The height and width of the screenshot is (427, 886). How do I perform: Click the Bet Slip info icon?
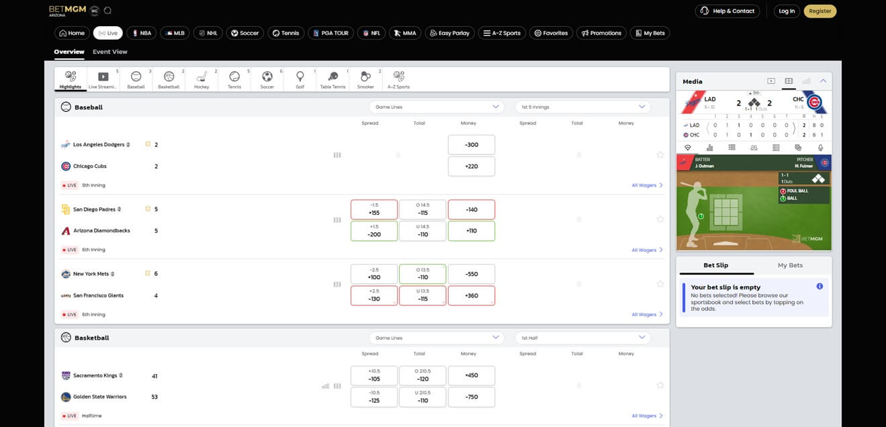[x=819, y=287]
